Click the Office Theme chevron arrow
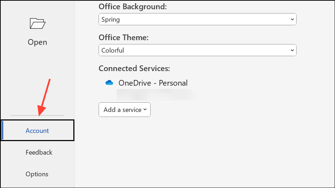 [292, 50]
